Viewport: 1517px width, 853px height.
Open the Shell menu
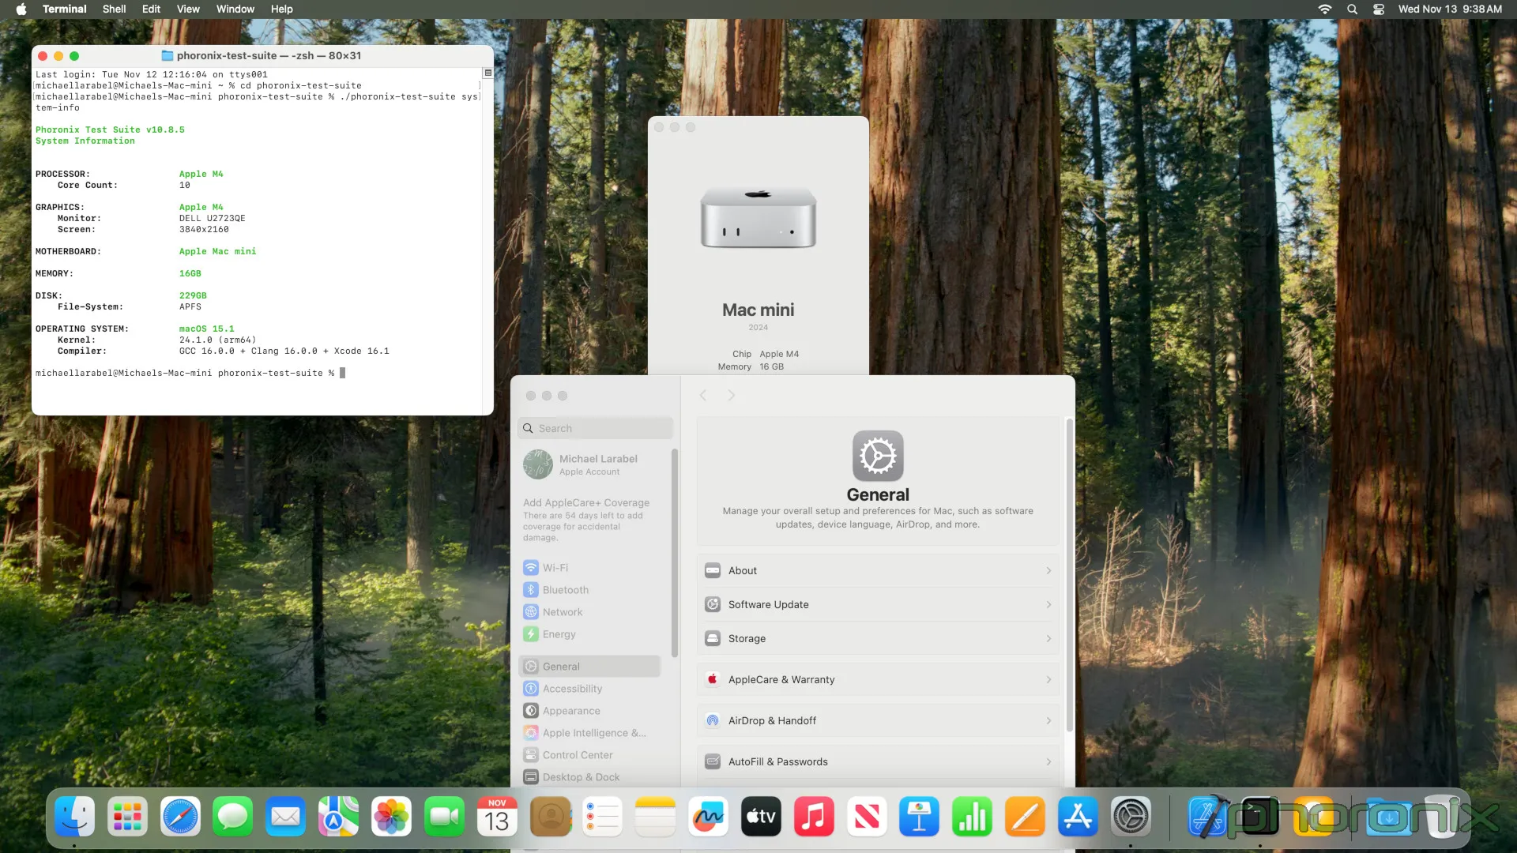click(x=114, y=9)
